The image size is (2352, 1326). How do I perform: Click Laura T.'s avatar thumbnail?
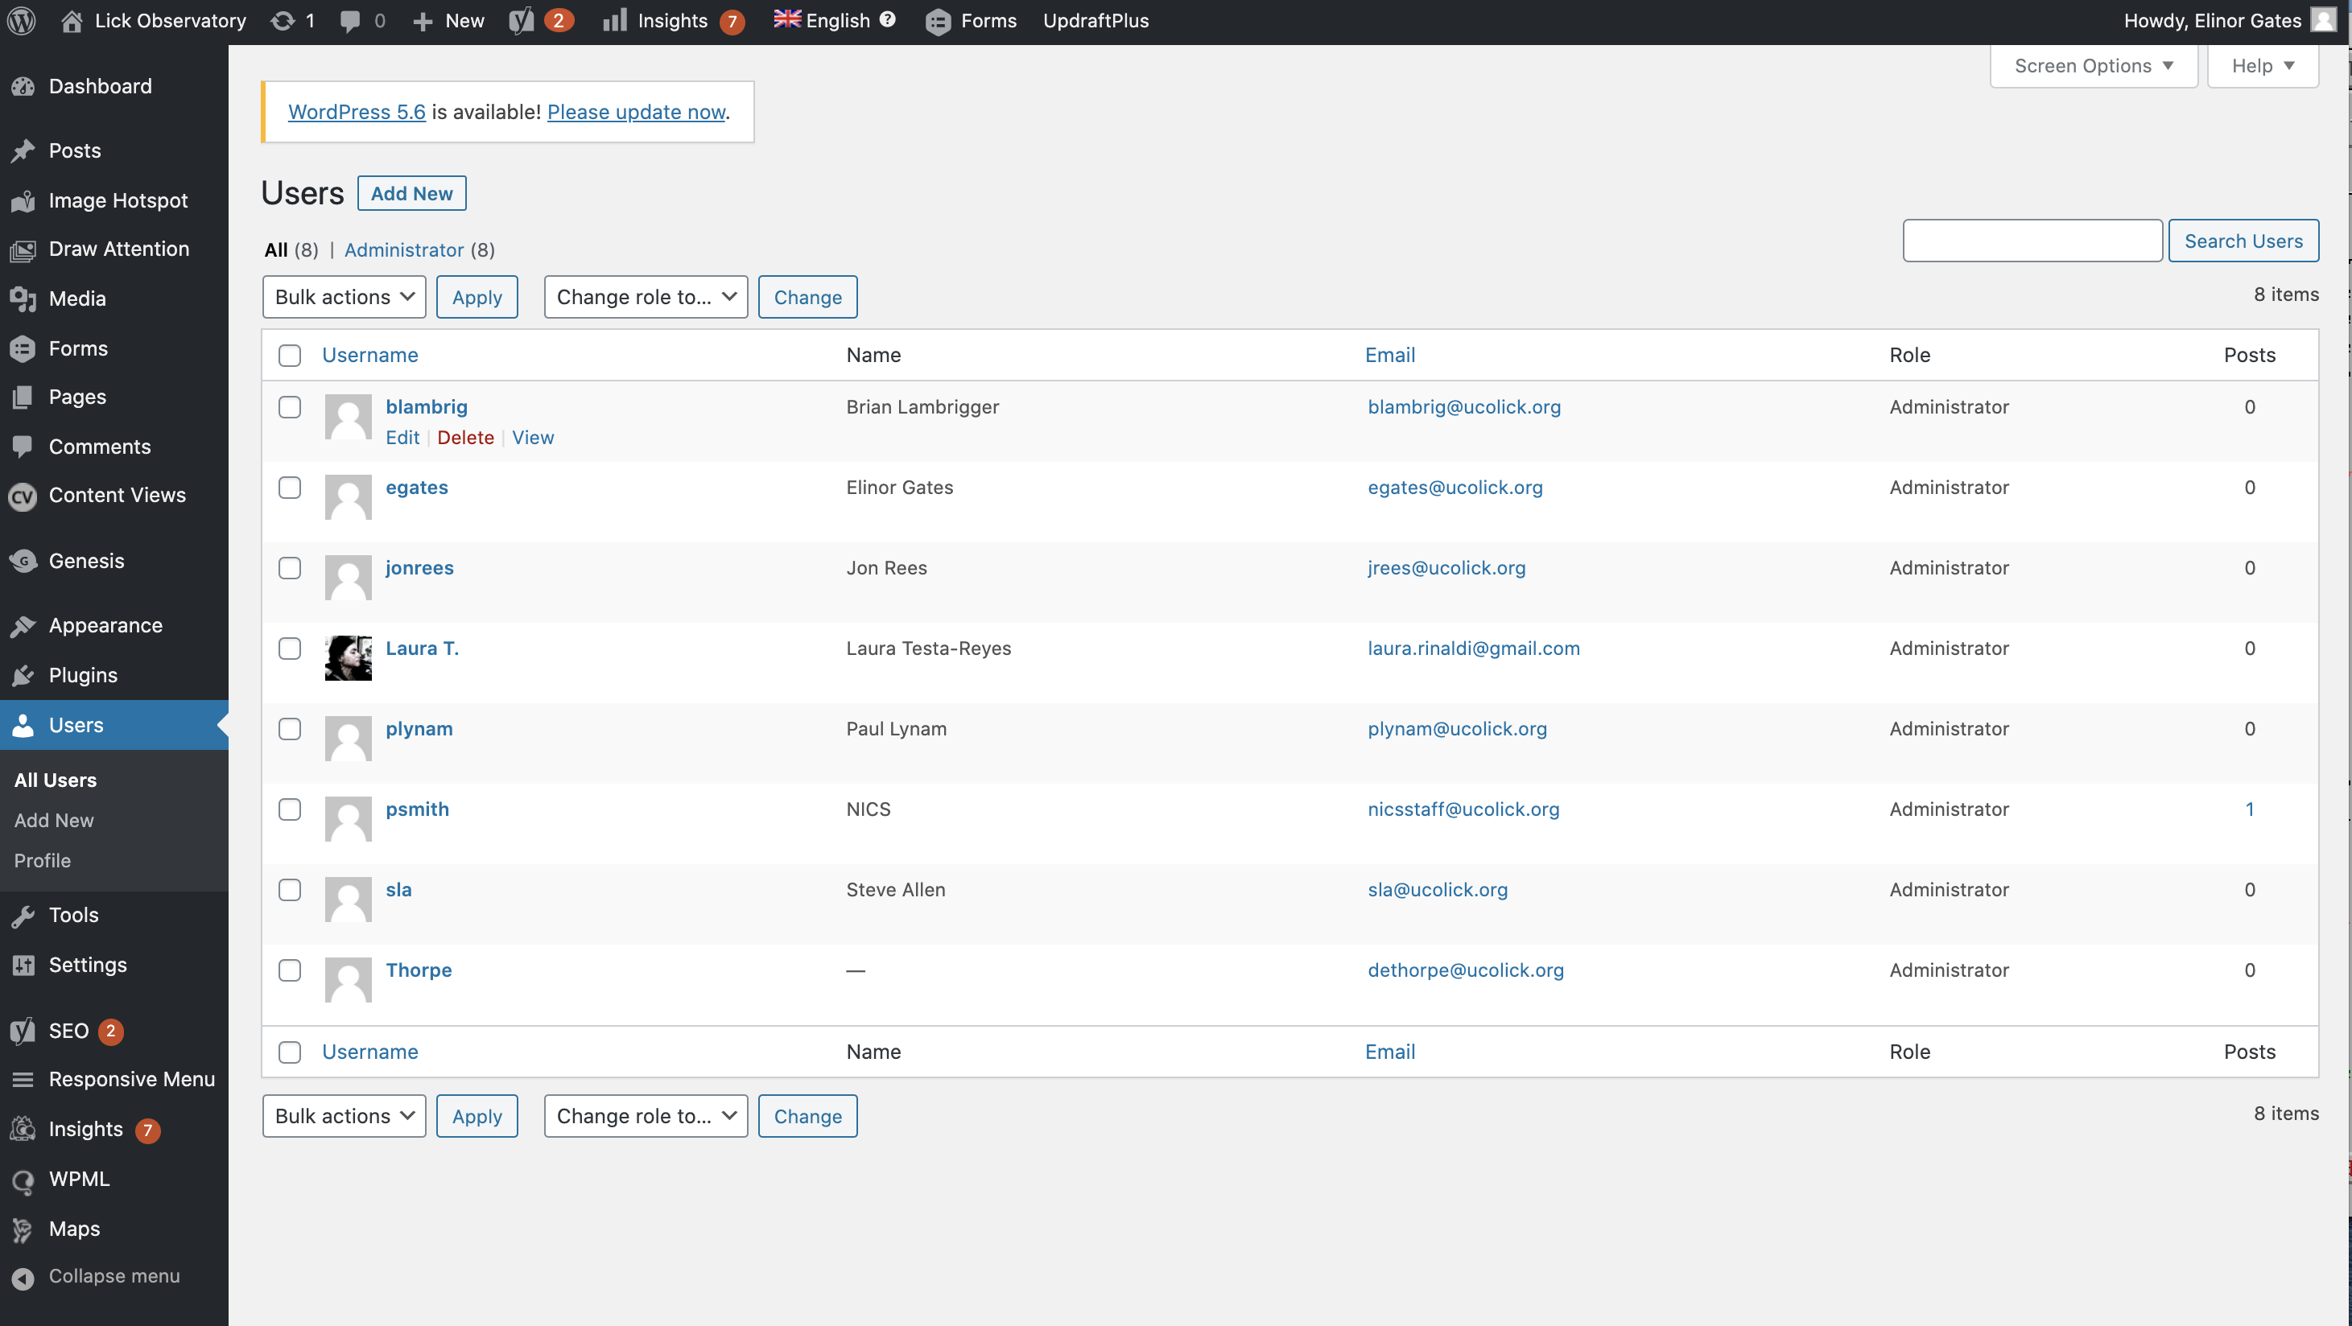point(348,658)
